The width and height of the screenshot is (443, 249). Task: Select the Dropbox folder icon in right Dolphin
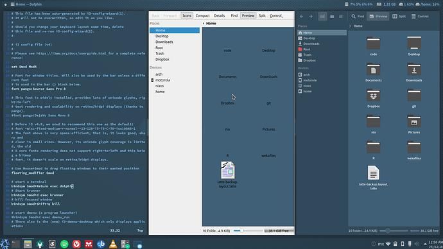373,96
